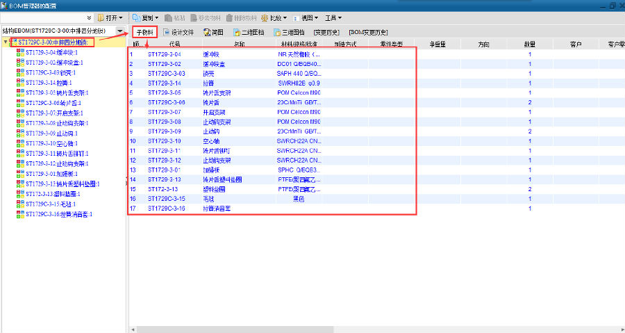Select tree item ST1729-3-02
This screenshot has width=625, height=333.
[54, 63]
